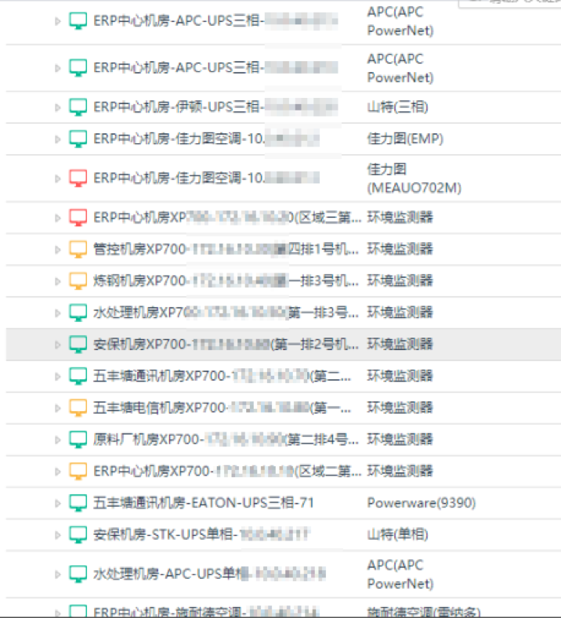Viewport: 561px width, 618px height.
Task: Expand the 炼钢机房XP700 row
Action: coord(57,281)
